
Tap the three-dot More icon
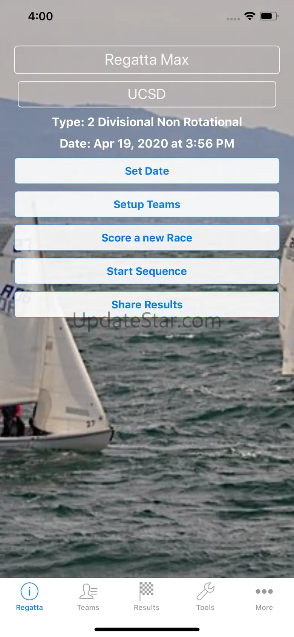coord(264,591)
